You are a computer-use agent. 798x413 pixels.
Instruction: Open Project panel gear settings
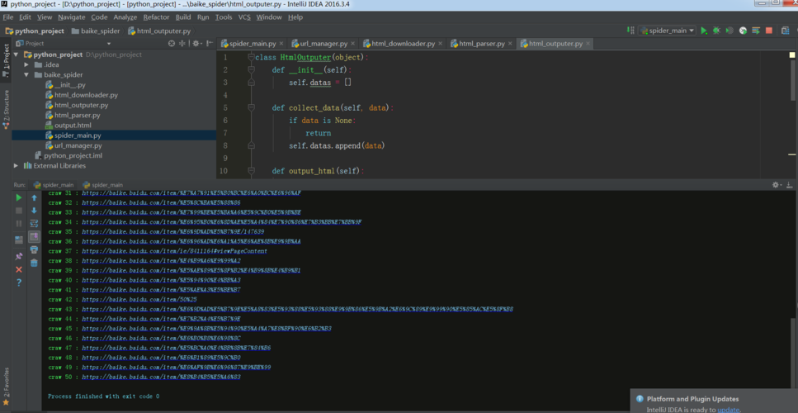click(x=196, y=43)
